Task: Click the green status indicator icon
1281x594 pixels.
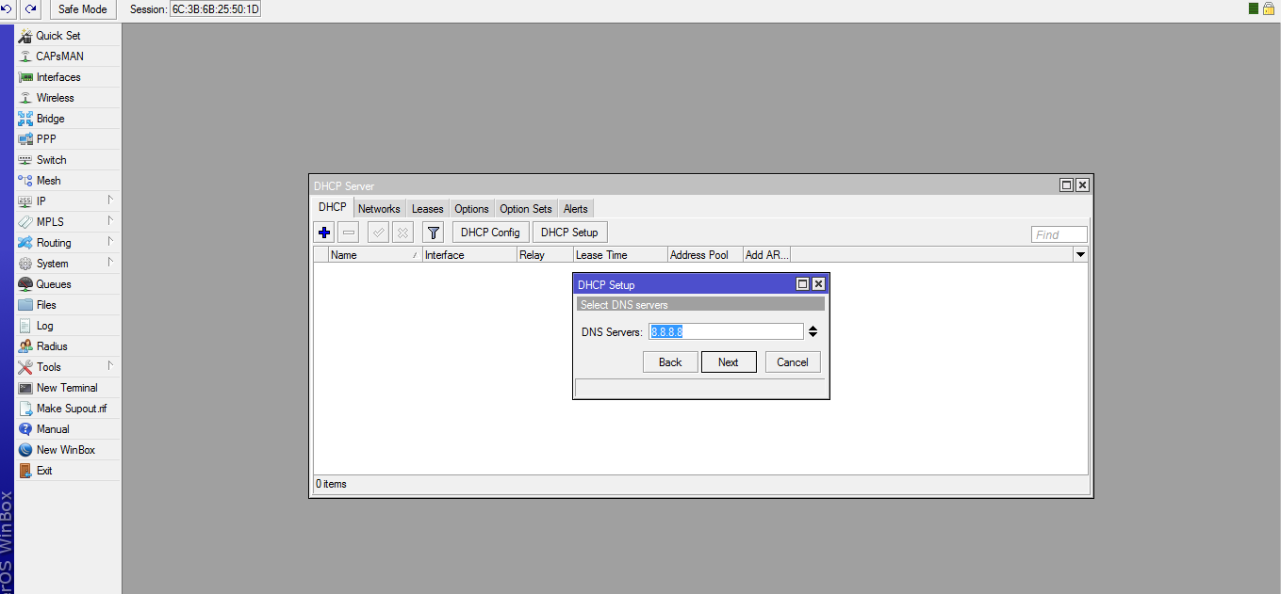Action: click(1254, 8)
